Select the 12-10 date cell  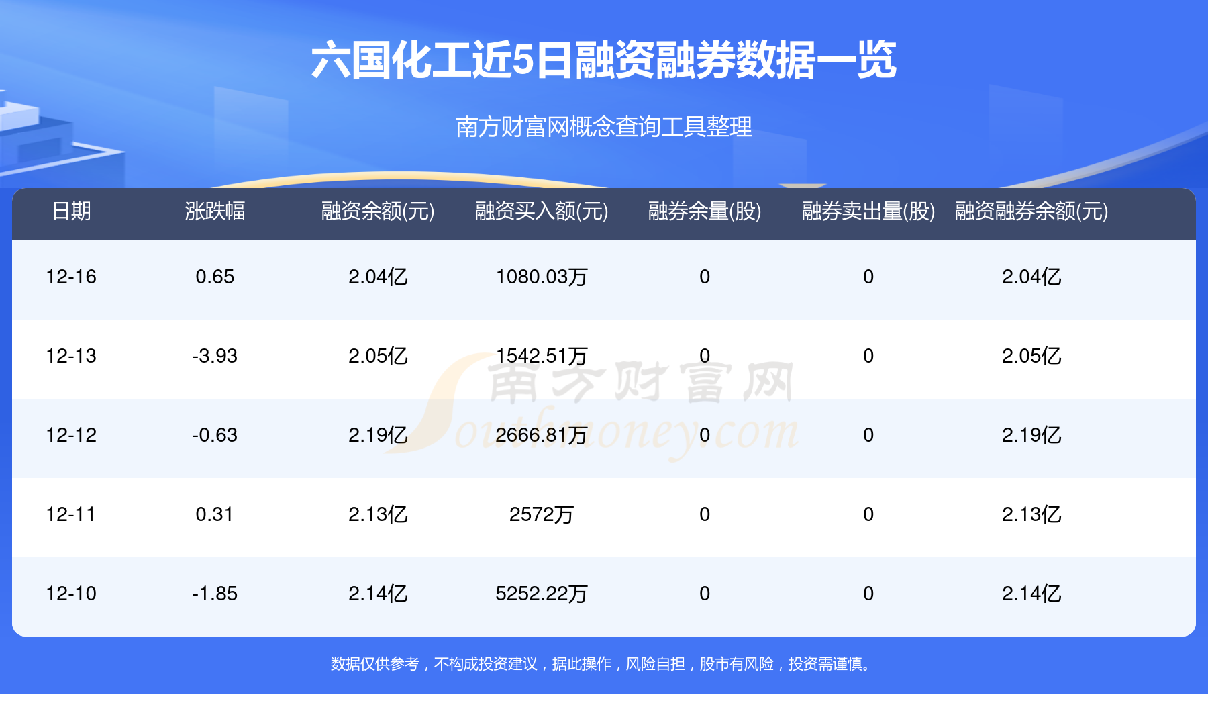(x=71, y=594)
